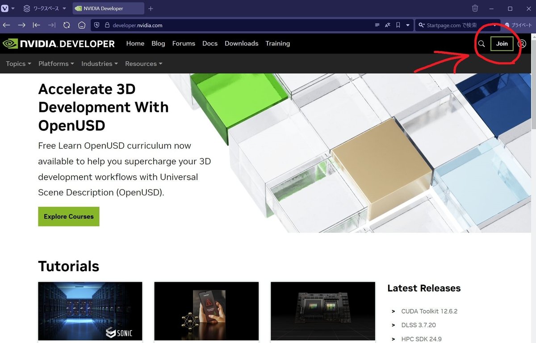Expand the Resources dropdown menu
Viewport: 536px width, 343px height.
pos(144,64)
